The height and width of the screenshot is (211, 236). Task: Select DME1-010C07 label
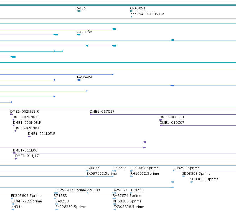(x=172, y=123)
